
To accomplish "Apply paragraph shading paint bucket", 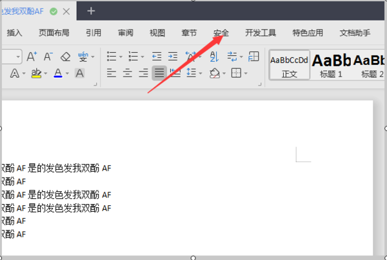I will coord(215,73).
